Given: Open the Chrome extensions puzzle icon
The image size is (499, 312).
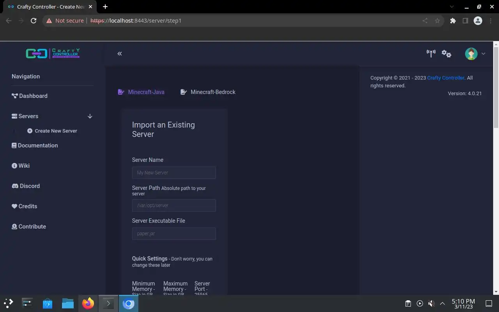Looking at the screenshot, I should tap(453, 21).
